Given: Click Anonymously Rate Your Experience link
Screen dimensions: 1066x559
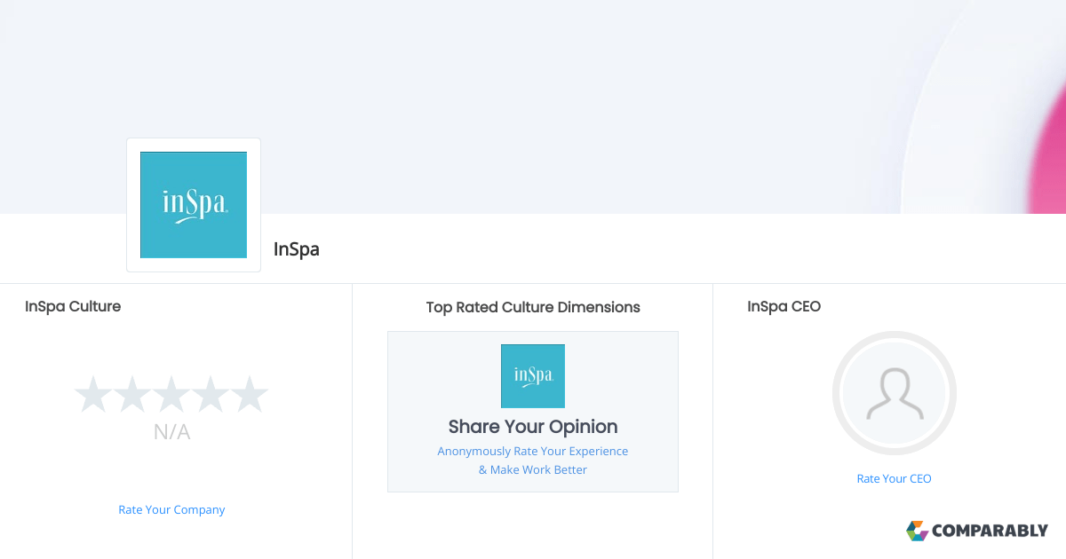Looking at the screenshot, I should pyautogui.click(x=533, y=461).
